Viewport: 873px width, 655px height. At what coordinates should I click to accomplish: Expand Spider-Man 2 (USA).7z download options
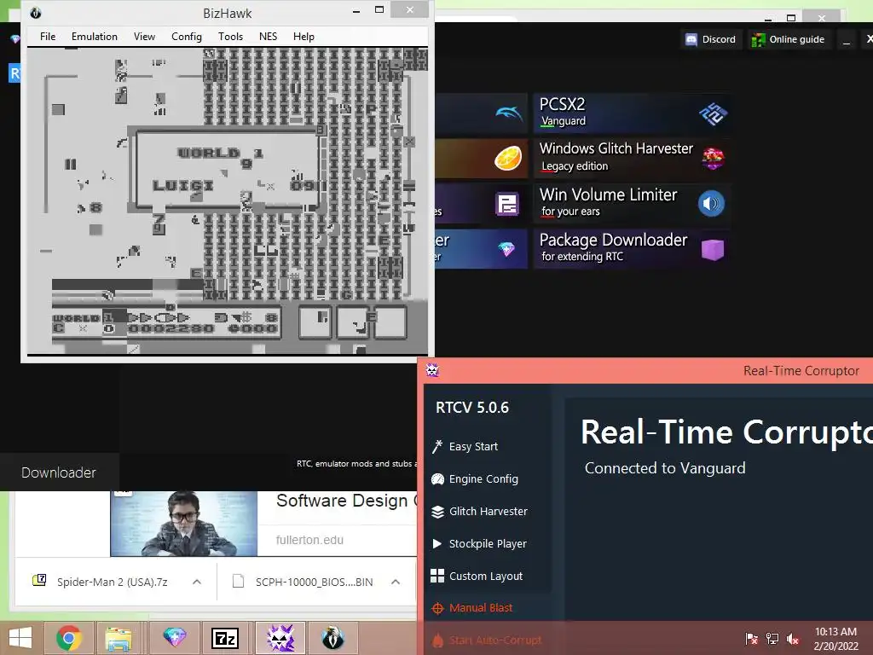197,582
